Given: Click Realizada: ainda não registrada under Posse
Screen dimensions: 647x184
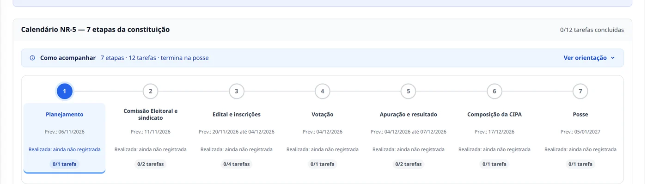Looking at the screenshot, I should pos(580,150).
